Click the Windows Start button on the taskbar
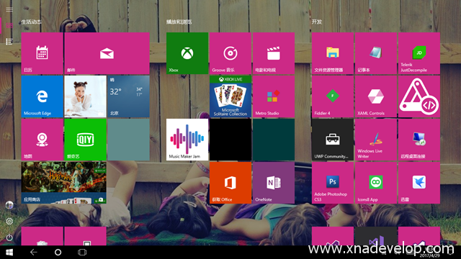Screen dimensions: 461x259 [9, 253]
